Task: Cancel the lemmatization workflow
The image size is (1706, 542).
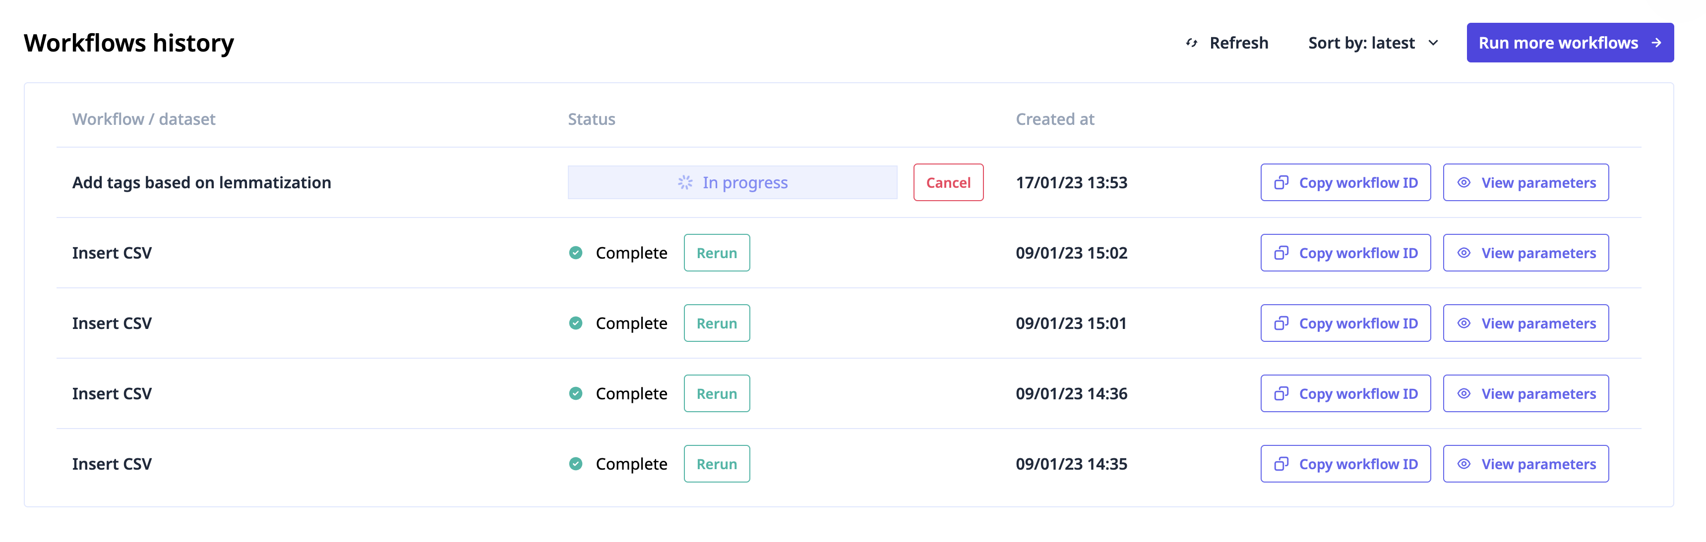Action: pyautogui.click(x=948, y=183)
